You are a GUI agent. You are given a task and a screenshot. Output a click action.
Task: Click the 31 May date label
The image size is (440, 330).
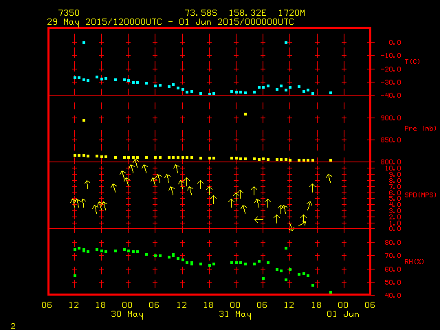pyautogui.click(x=235, y=314)
